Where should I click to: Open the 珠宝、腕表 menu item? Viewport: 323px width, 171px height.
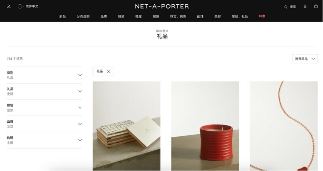[178, 16]
